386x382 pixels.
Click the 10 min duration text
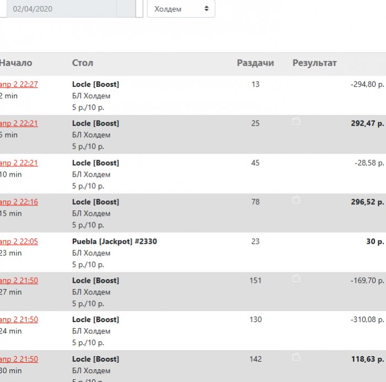pos(11,174)
